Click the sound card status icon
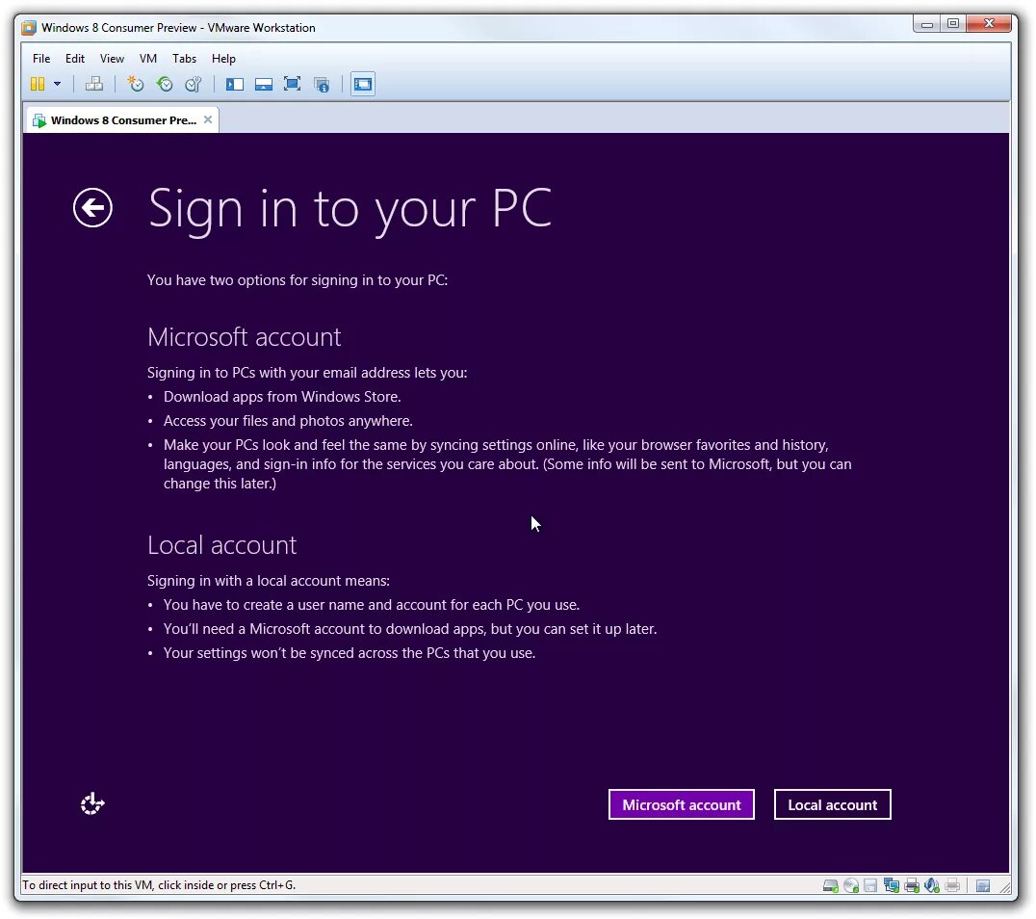This screenshot has width=1036, height=919. (932, 885)
